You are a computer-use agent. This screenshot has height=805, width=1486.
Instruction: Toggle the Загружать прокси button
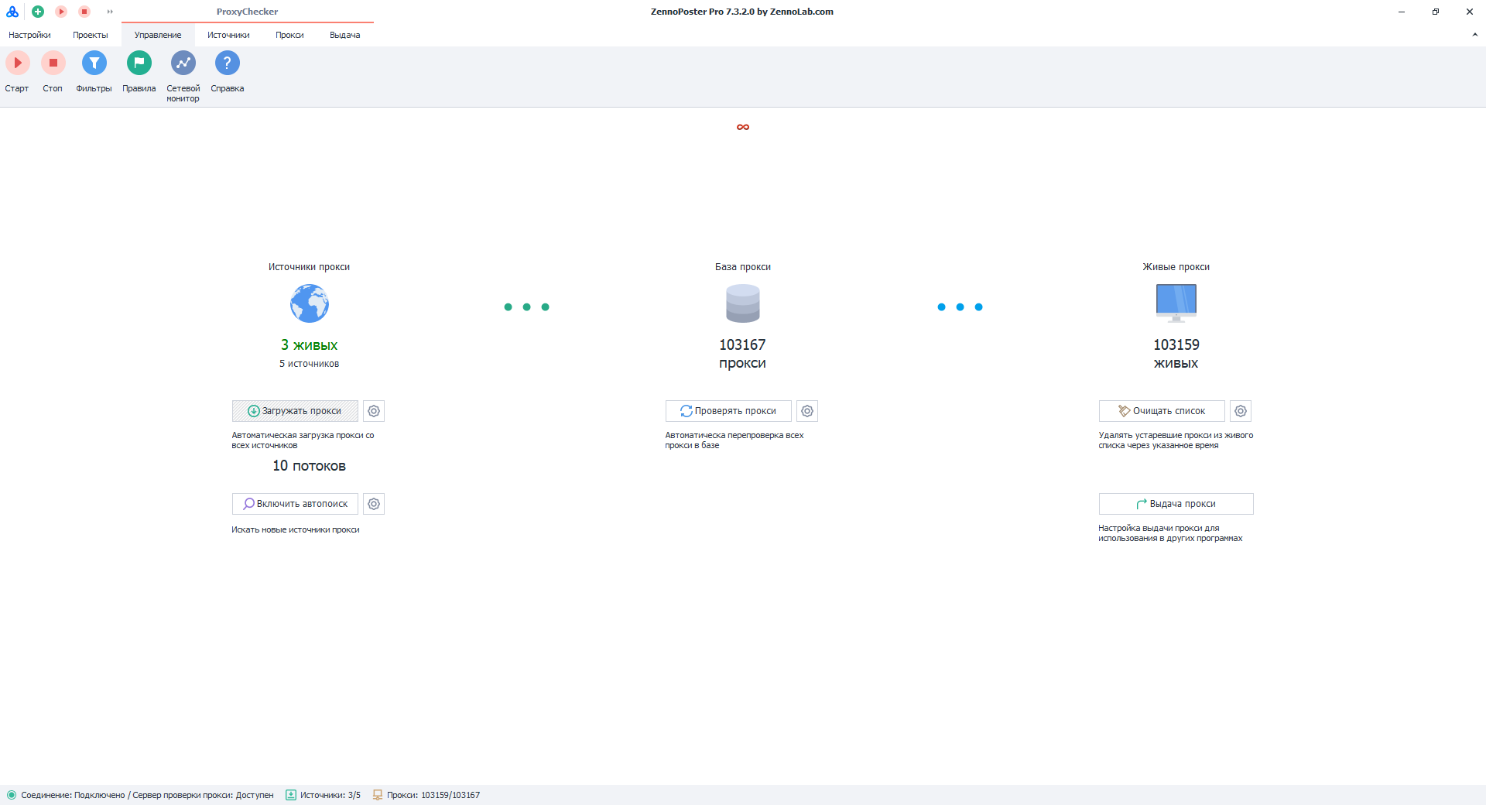(295, 411)
